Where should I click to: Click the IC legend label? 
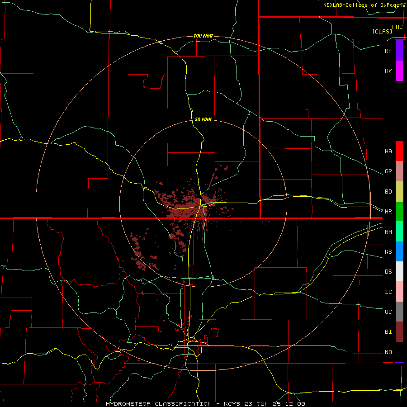pos(388,292)
